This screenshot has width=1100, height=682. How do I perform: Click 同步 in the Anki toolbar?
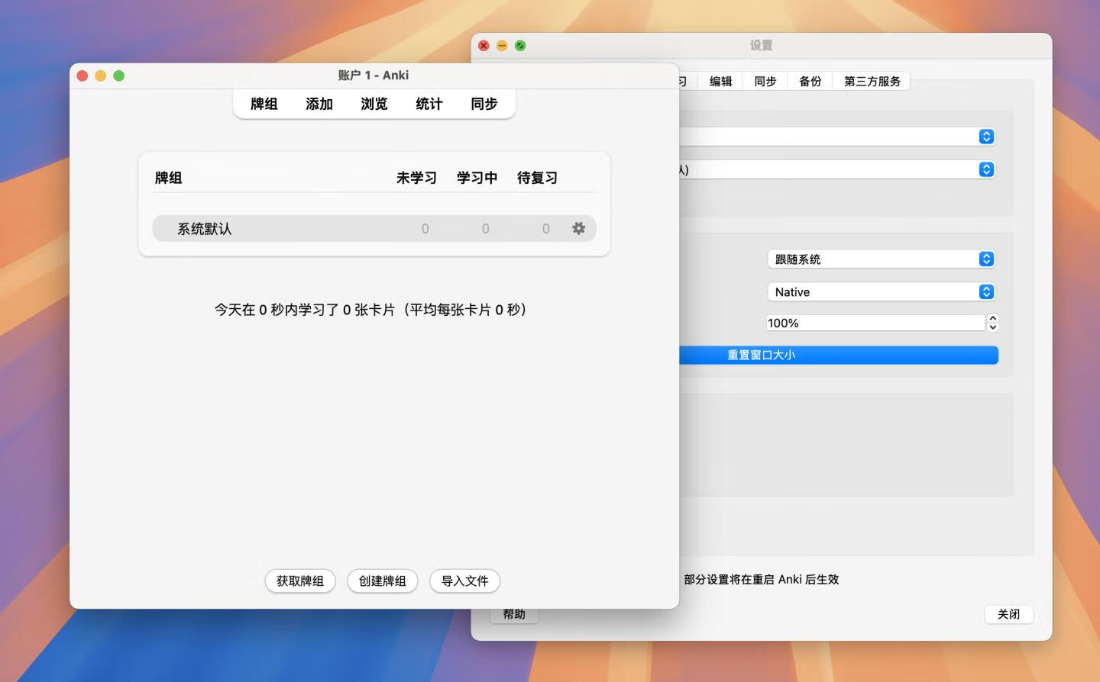(484, 104)
